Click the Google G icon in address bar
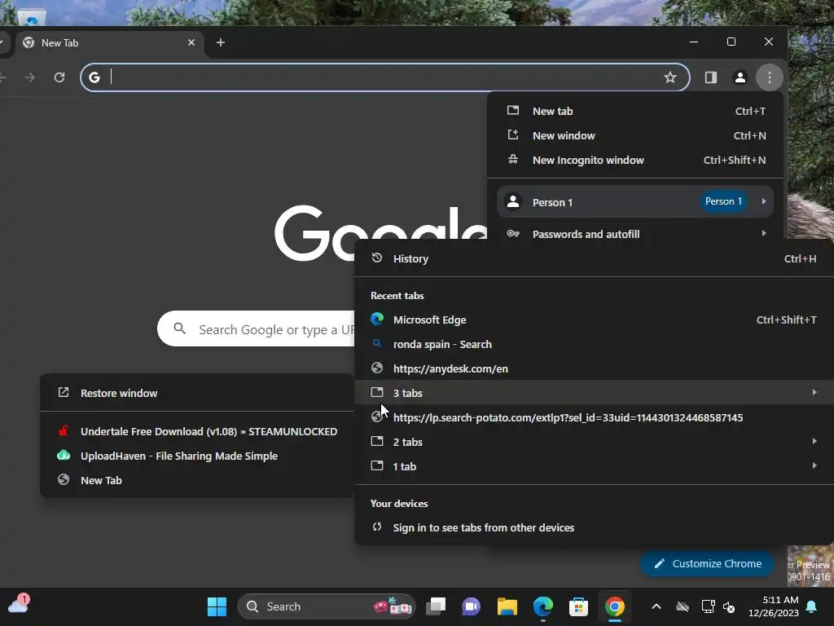 [x=94, y=77]
